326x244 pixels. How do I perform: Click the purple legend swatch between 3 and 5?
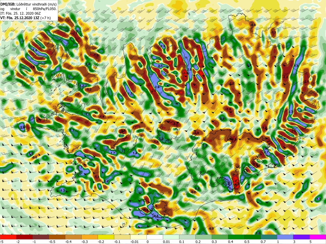[x=302, y=237]
